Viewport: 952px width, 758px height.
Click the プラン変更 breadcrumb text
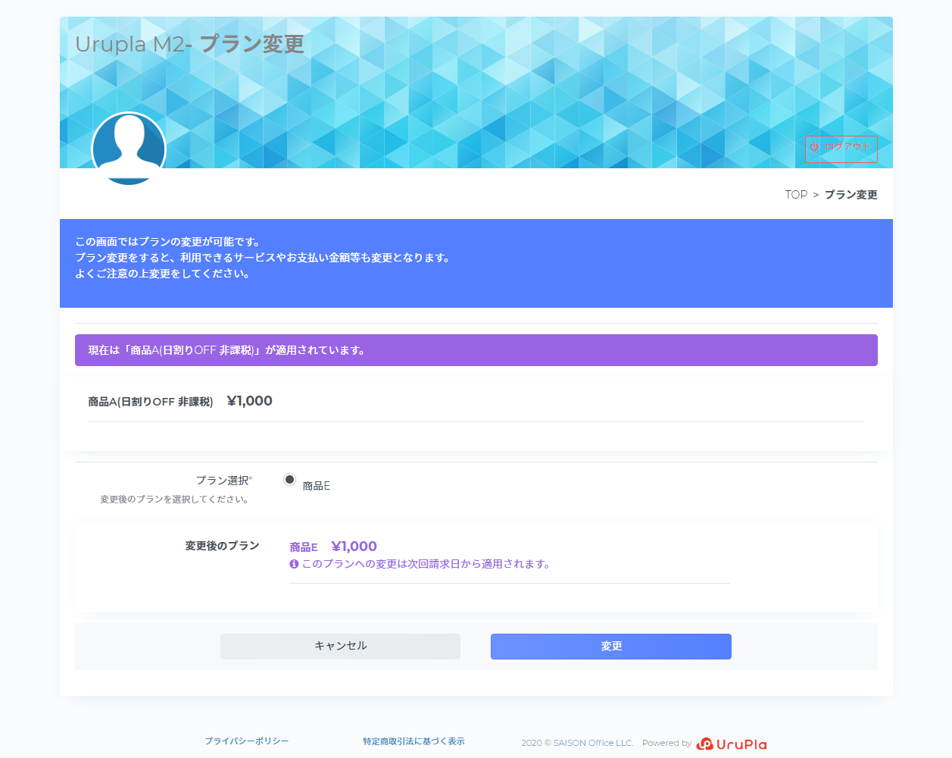click(851, 195)
